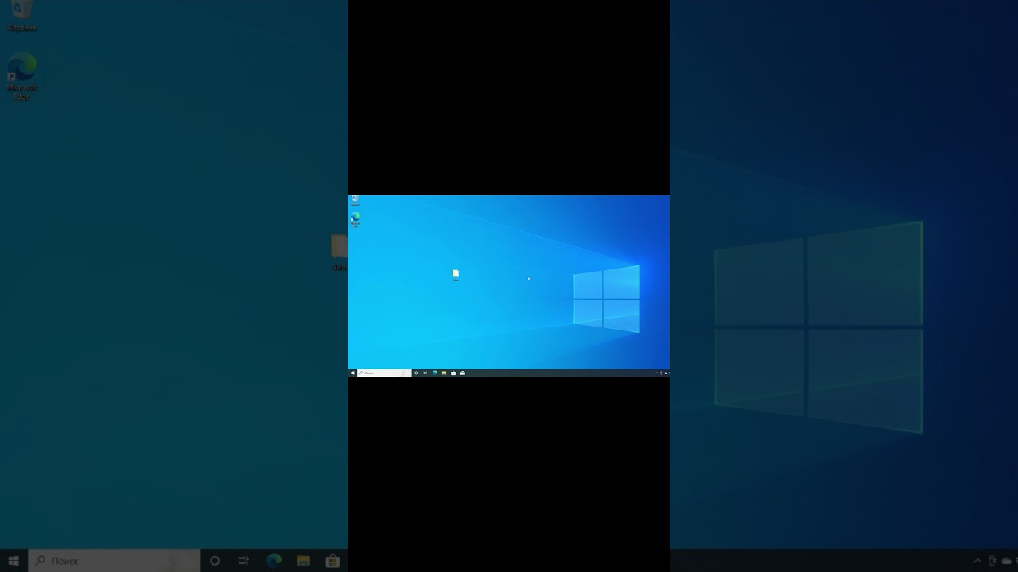Image resolution: width=1018 pixels, height=572 pixels.
Task: Open Start menu in the center desktop taskbar
Action: (352, 373)
